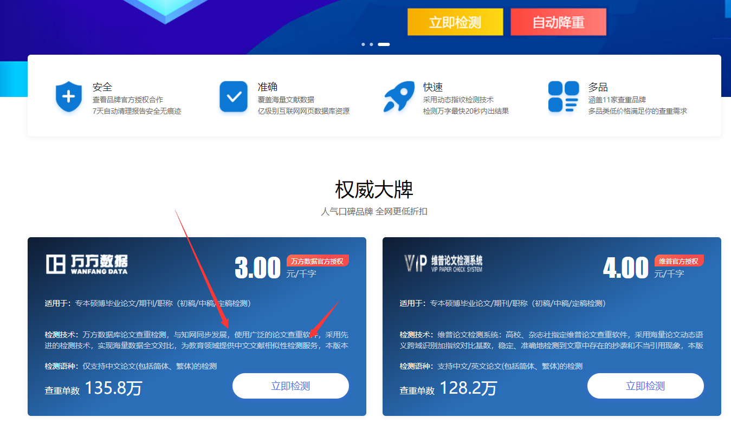Click the 4.00 price on the 维普 card
731x430 pixels.
(x=626, y=268)
